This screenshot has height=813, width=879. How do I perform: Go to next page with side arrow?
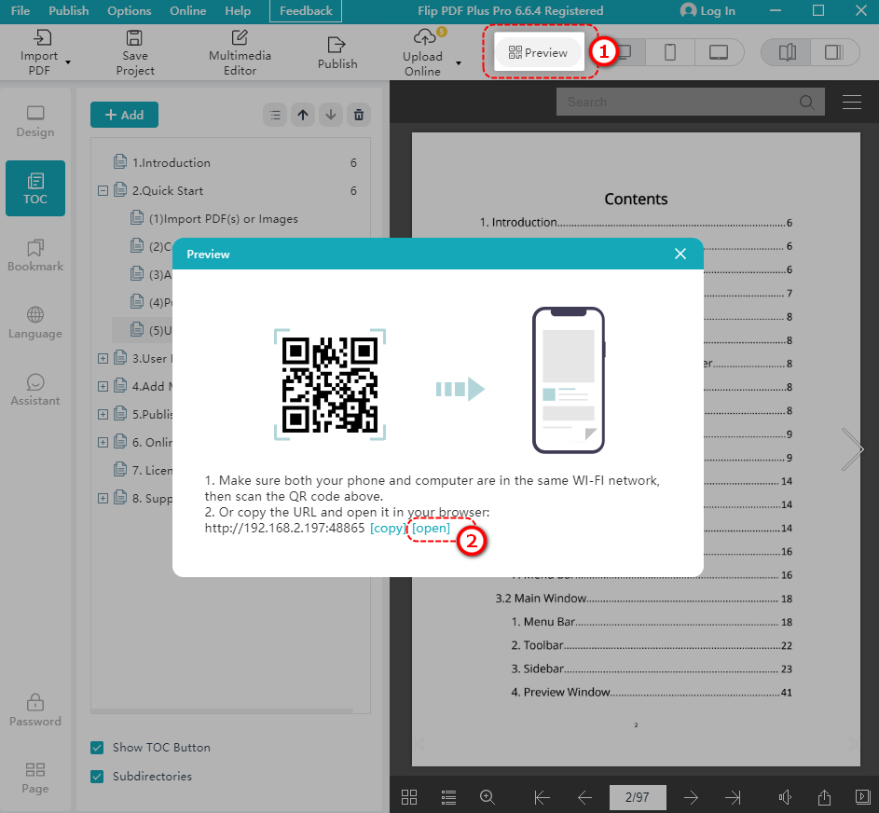[852, 449]
